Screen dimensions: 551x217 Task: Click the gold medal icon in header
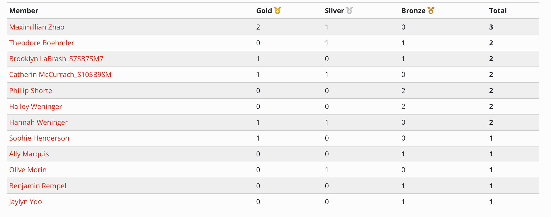[x=278, y=11]
